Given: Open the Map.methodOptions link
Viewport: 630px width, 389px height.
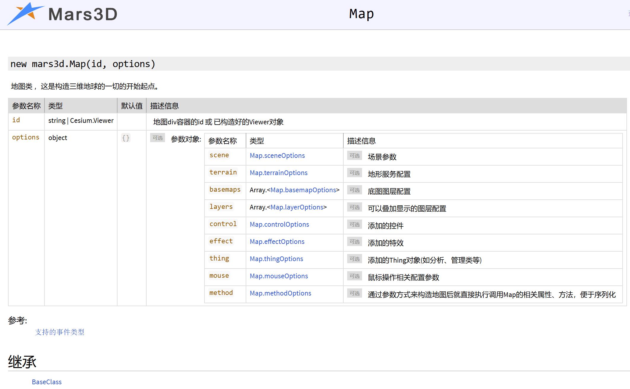Looking at the screenshot, I should (280, 293).
